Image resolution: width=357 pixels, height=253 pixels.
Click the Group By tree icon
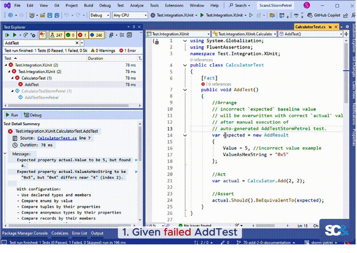click(x=122, y=35)
